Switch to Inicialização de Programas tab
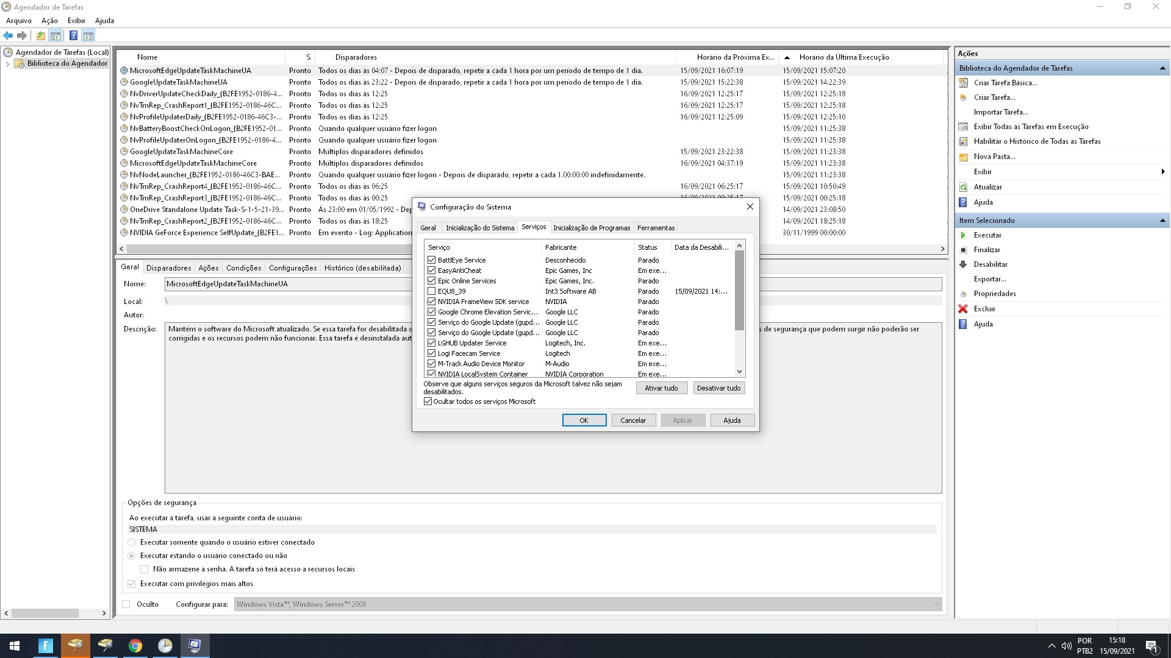The width and height of the screenshot is (1171, 658). [591, 228]
